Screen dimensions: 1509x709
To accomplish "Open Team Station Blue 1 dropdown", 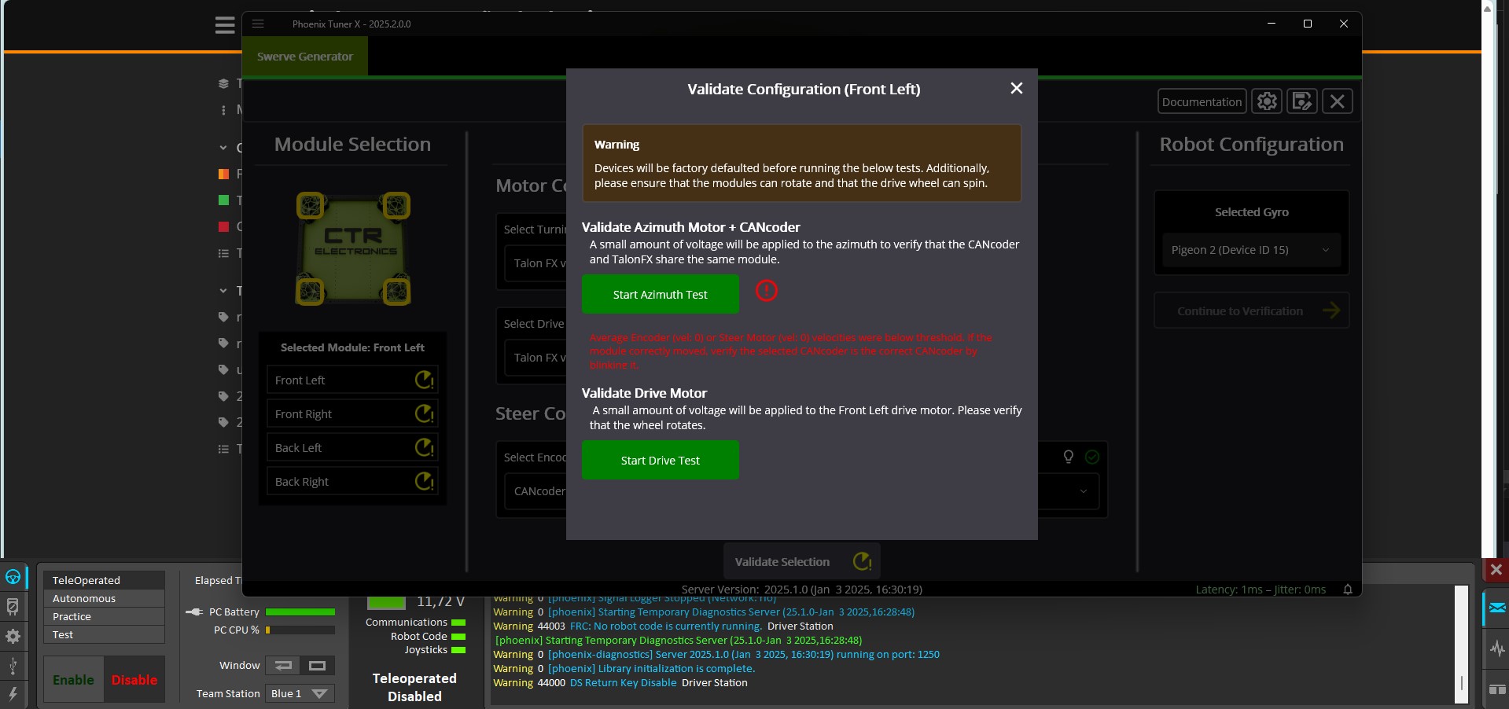I will (x=300, y=693).
